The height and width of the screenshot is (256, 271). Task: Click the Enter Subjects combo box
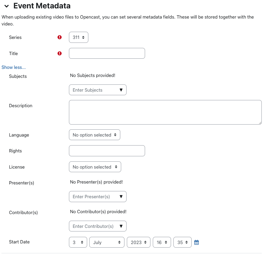pyautogui.click(x=93, y=90)
